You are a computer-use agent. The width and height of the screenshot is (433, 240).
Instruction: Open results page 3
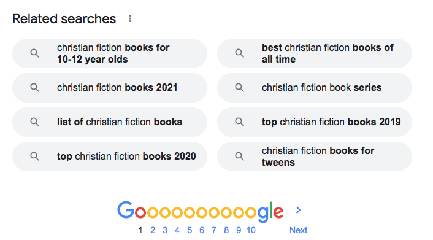[165, 230]
